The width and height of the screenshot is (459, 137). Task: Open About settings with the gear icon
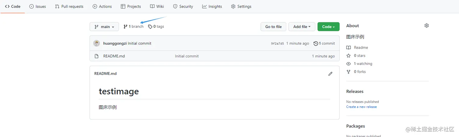tap(427, 26)
